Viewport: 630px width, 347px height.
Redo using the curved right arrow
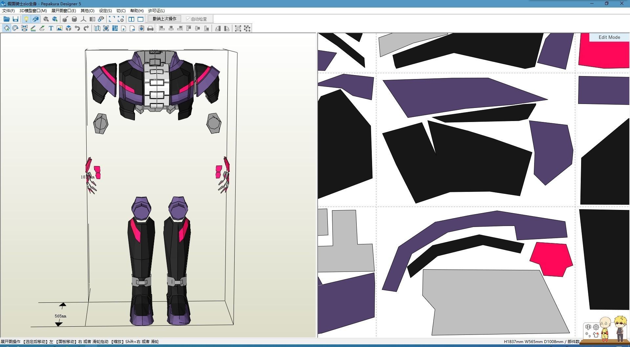pyautogui.click(x=86, y=28)
